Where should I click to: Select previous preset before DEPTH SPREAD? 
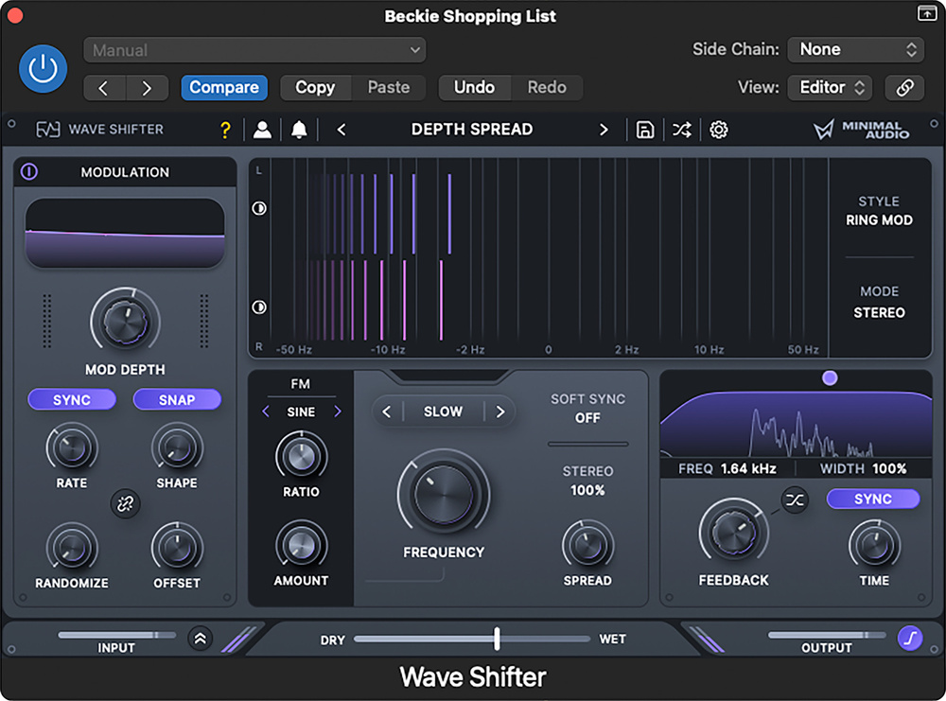coord(342,130)
